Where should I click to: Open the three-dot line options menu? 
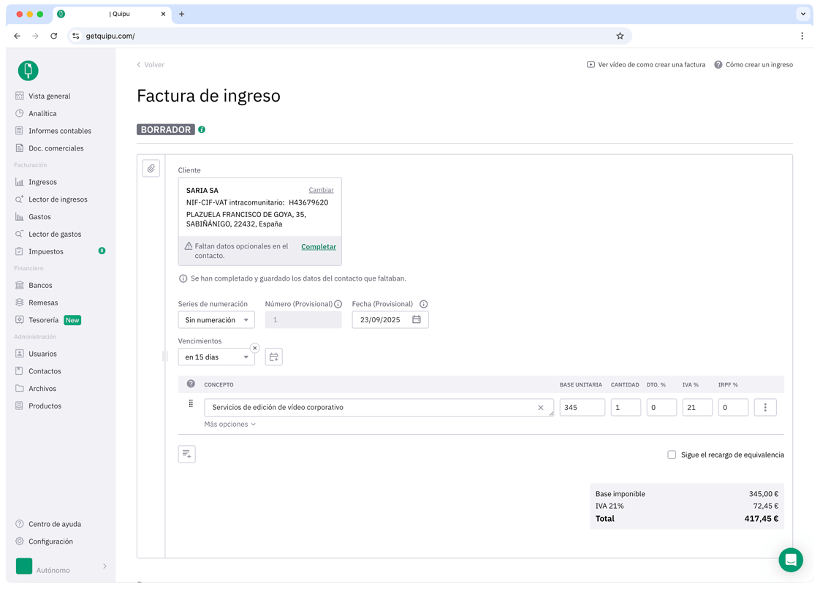[x=765, y=408]
